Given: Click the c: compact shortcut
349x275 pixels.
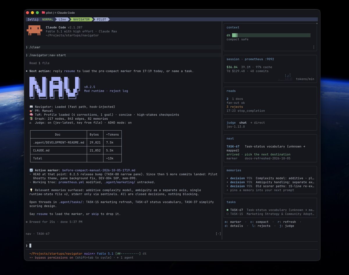Looking at the screenshot, I should [x=259, y=222].
